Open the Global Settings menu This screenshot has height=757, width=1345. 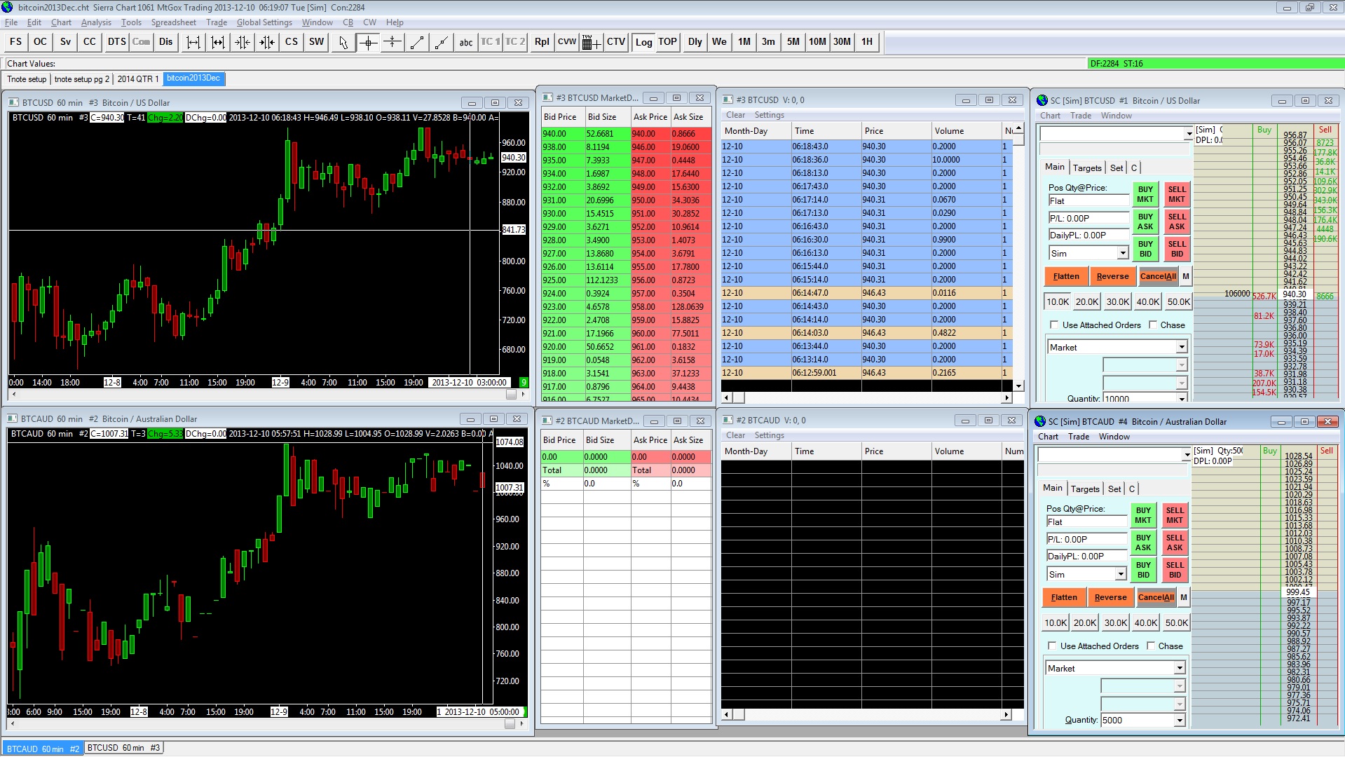click(x=264, y=22)
